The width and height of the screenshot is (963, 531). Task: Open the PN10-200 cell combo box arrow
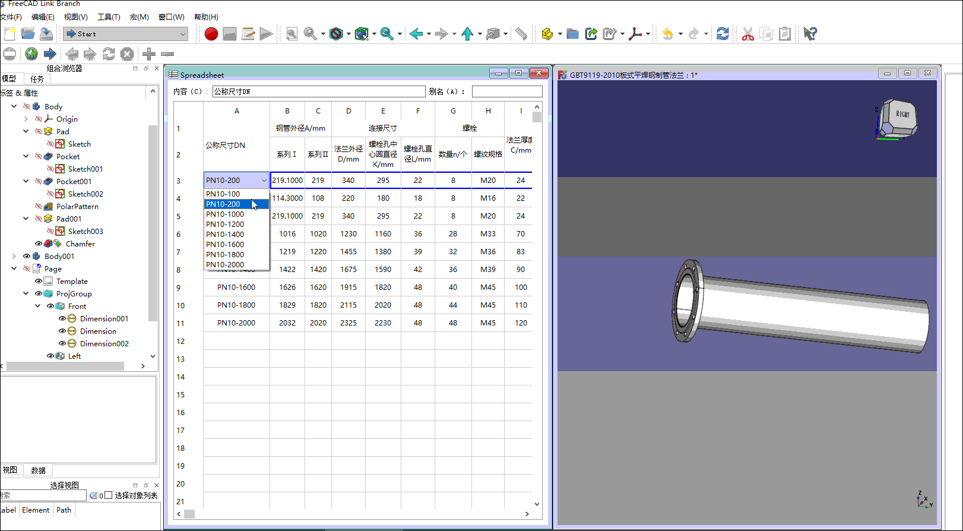coord(264,181)
